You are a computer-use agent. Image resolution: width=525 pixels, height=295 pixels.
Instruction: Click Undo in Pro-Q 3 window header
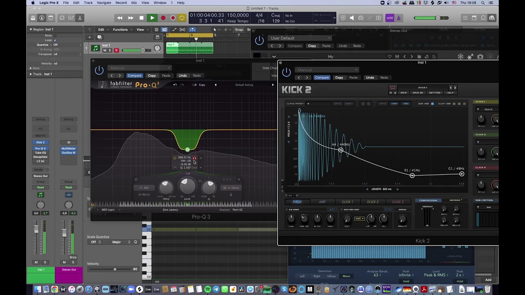pyautogui.click(x=183, y=75)
